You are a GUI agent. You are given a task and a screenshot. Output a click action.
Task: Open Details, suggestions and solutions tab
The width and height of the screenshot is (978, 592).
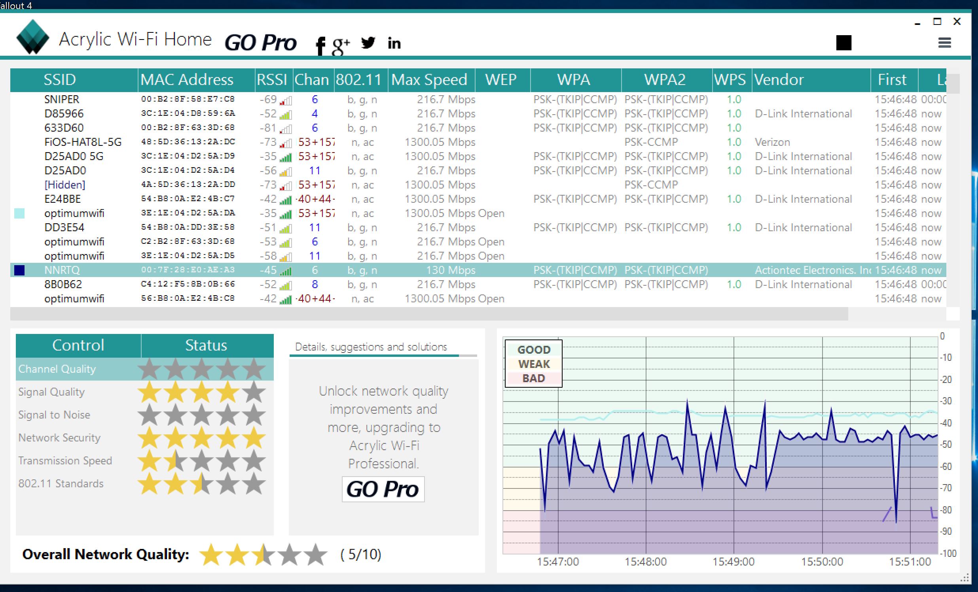tap(371, 347)
